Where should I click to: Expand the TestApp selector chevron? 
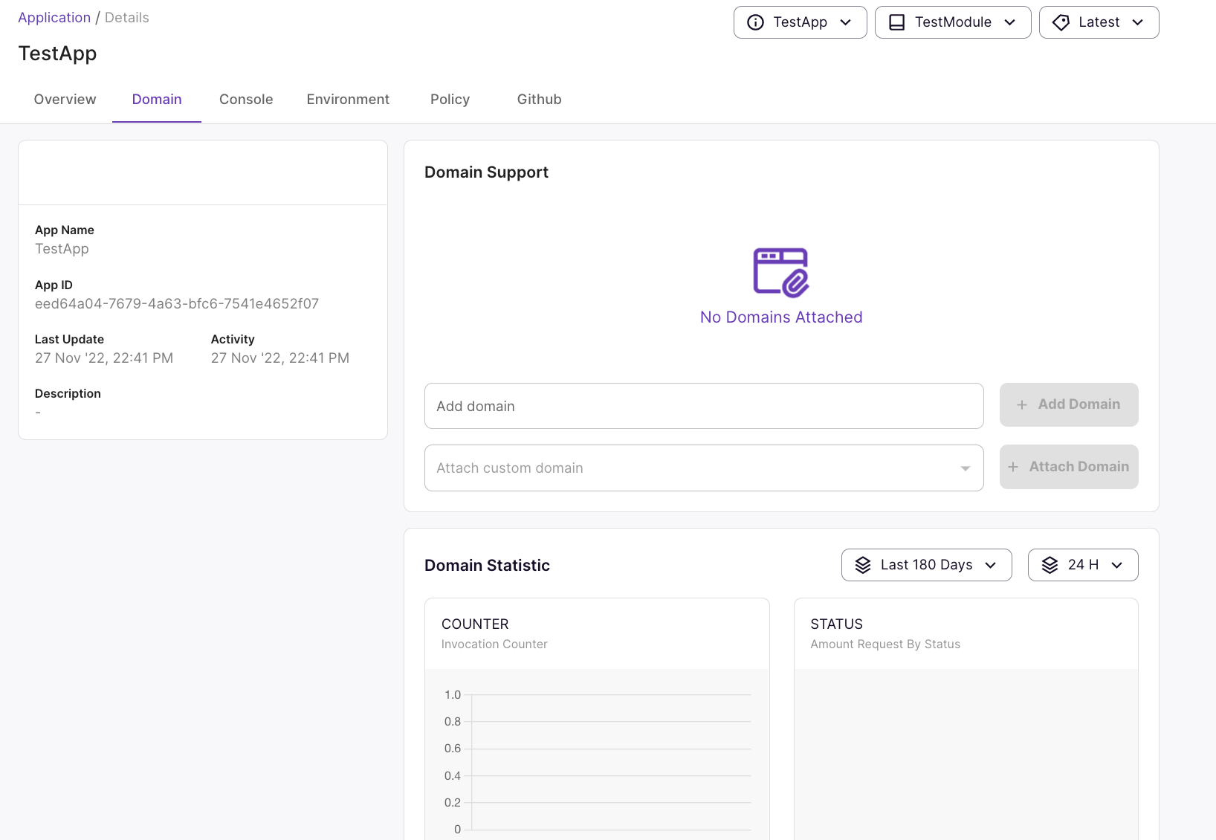click(846, 22)
